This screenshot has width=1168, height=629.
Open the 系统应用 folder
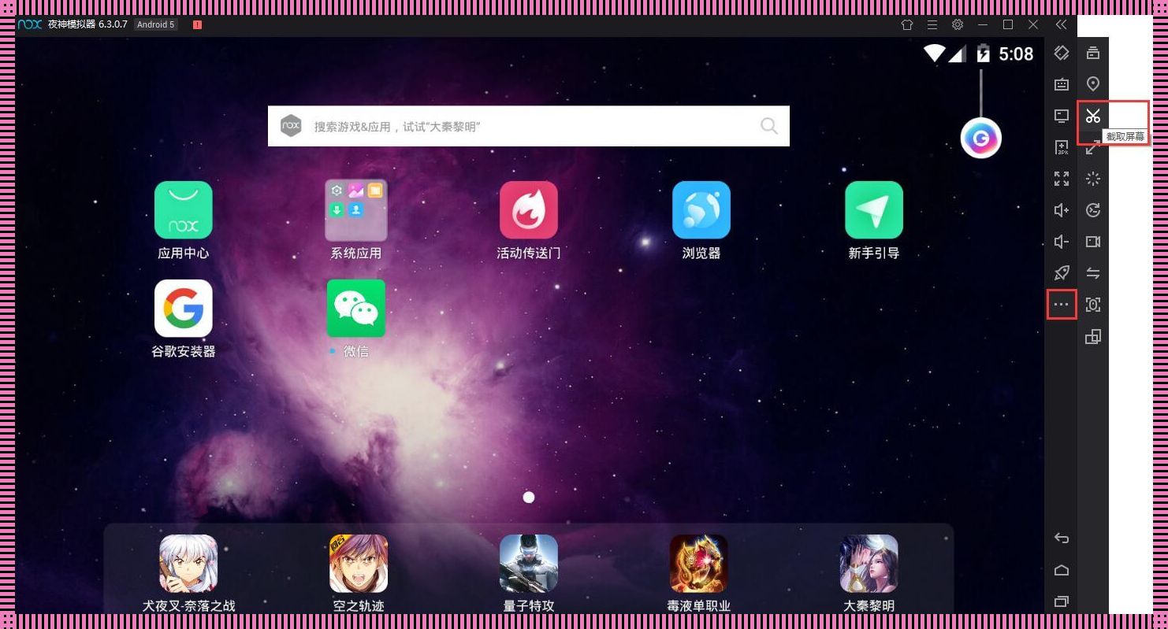click(355, 210)
